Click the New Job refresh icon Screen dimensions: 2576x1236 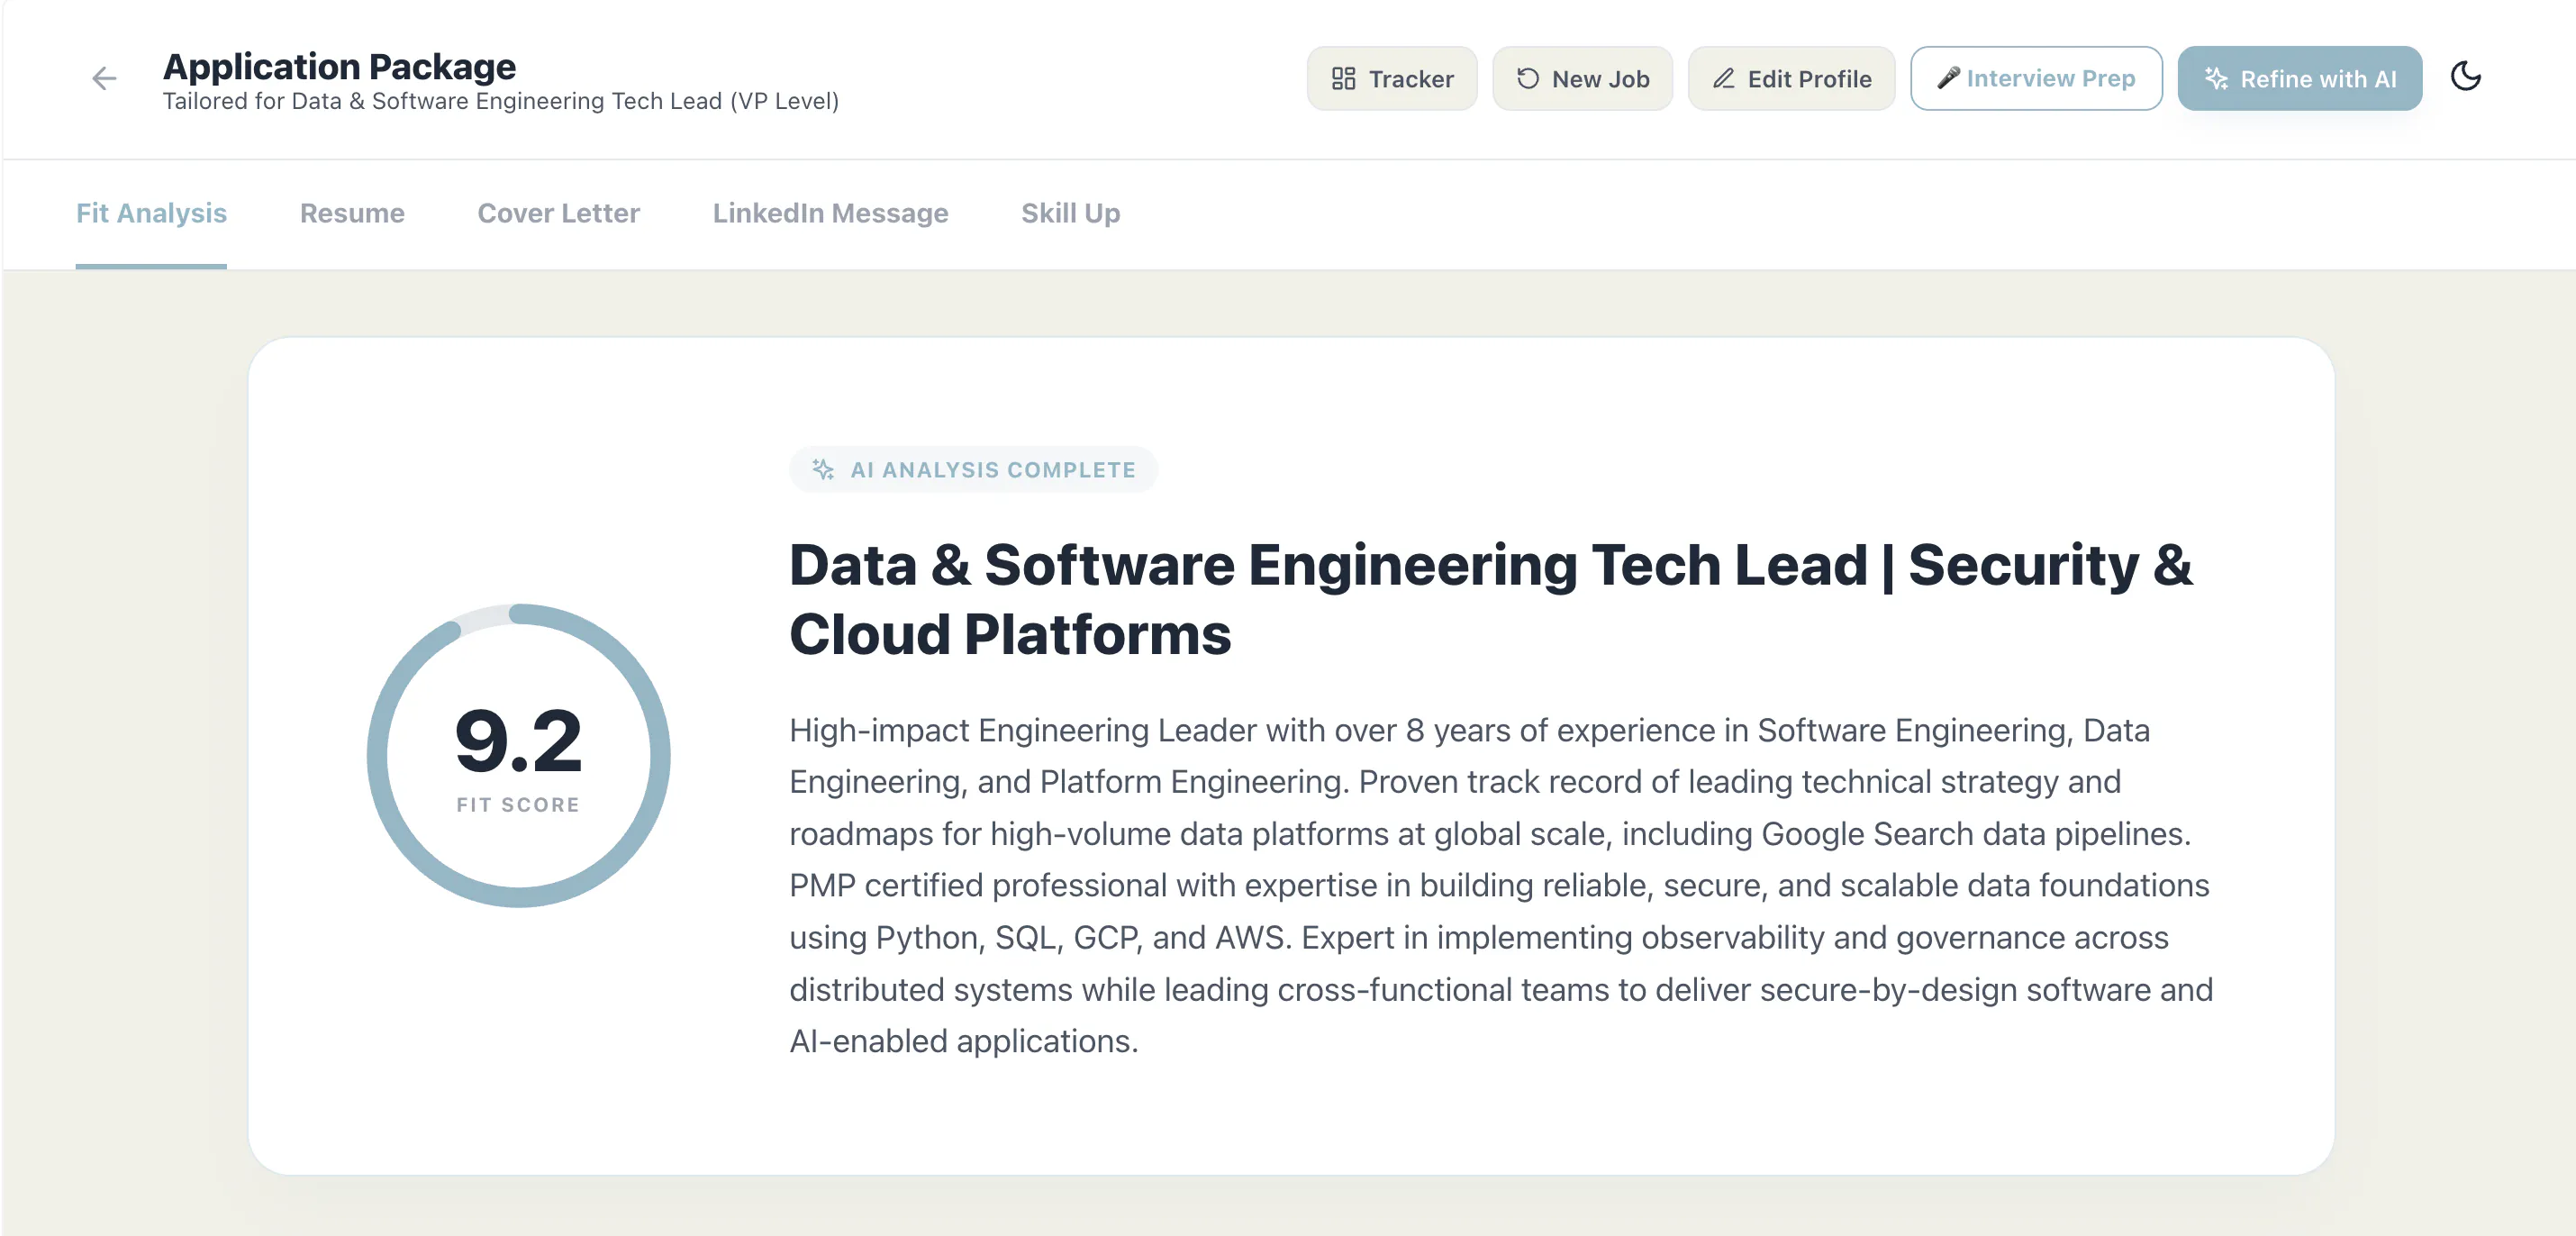coord(1527,78)
